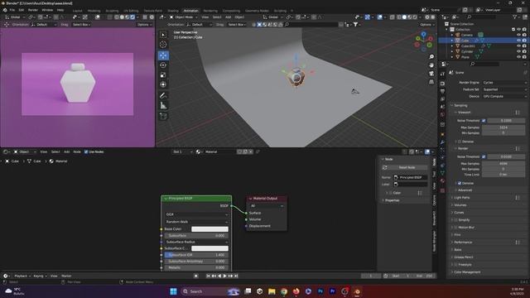Open the Modifiers wrench properties tab
Viewport: 530px width, 298px height.
pos(442,142)
